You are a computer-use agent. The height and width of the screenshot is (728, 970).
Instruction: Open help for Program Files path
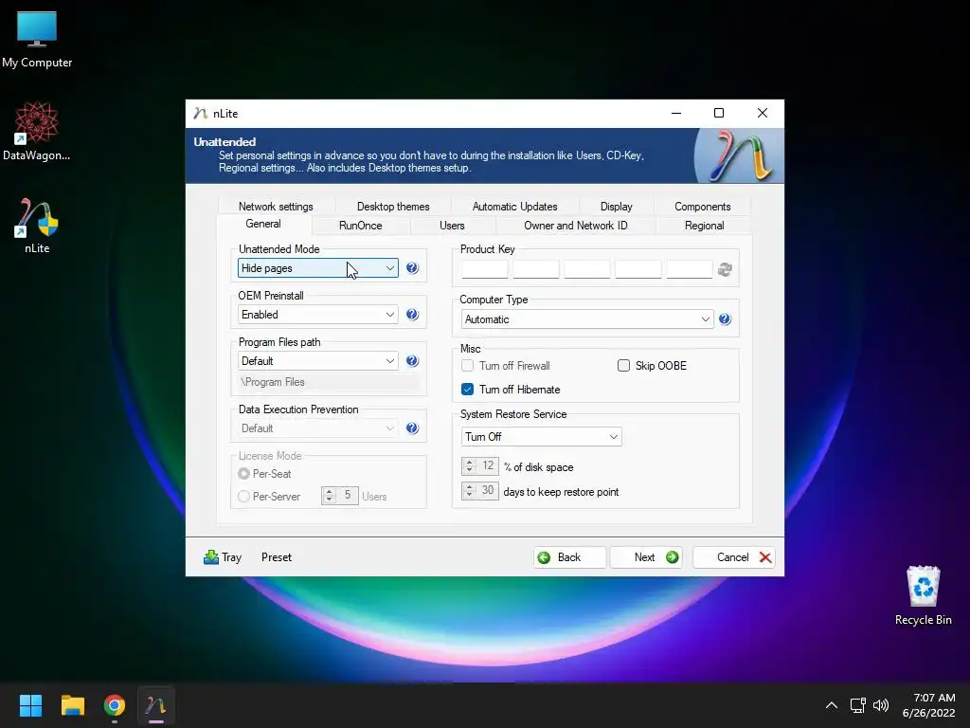coord(412,361)
